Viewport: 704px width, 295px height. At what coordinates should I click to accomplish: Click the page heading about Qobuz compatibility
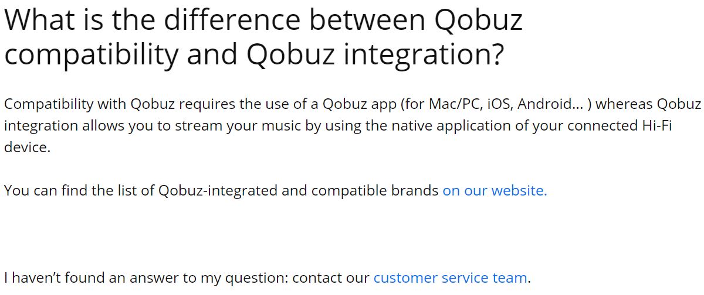tap(263, 36)
